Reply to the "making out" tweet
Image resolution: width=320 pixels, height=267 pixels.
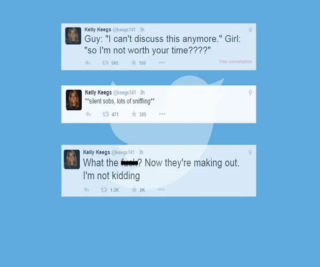click(x=87, y=190)
